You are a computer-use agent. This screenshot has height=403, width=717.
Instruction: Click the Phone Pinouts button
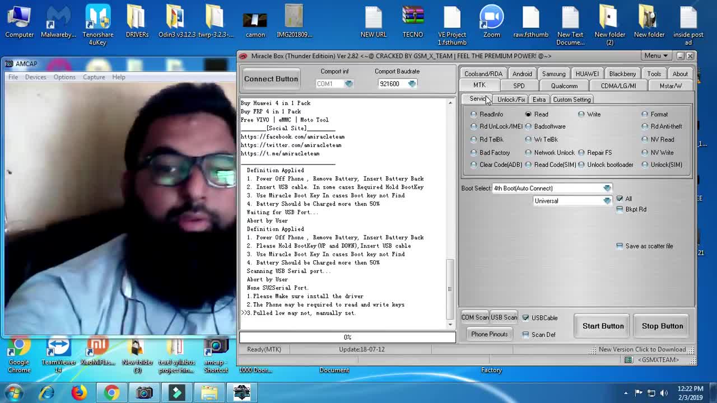[x=489, y=334]
